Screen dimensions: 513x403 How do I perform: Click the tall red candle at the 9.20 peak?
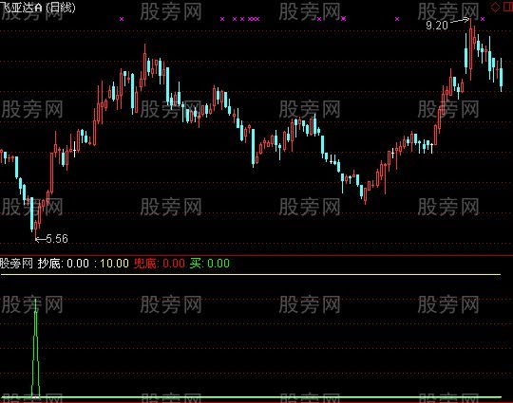click(471, 49)
